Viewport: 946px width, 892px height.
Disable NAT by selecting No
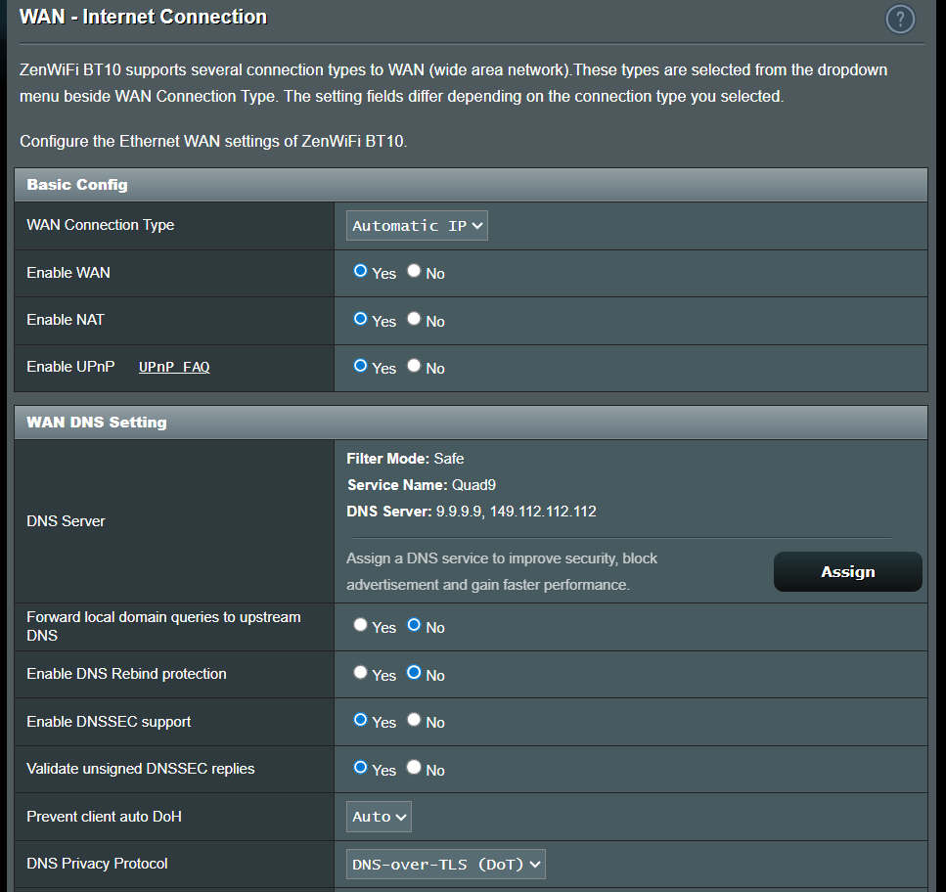tap(414, 319)
